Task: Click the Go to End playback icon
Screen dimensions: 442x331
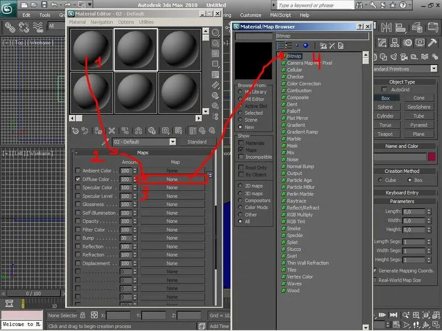Action: tap(393, 315)
